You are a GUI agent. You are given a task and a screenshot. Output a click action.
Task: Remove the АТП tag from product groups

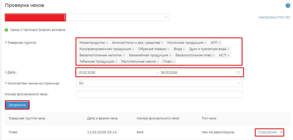[219, 43]
